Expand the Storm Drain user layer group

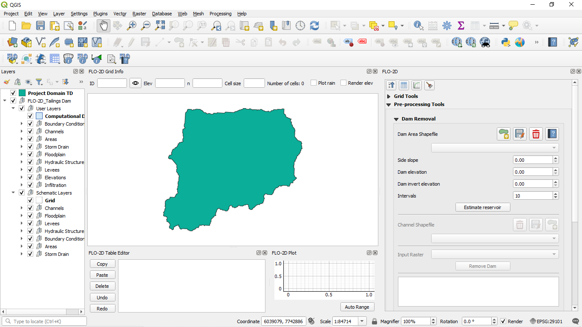coord(22,147)
